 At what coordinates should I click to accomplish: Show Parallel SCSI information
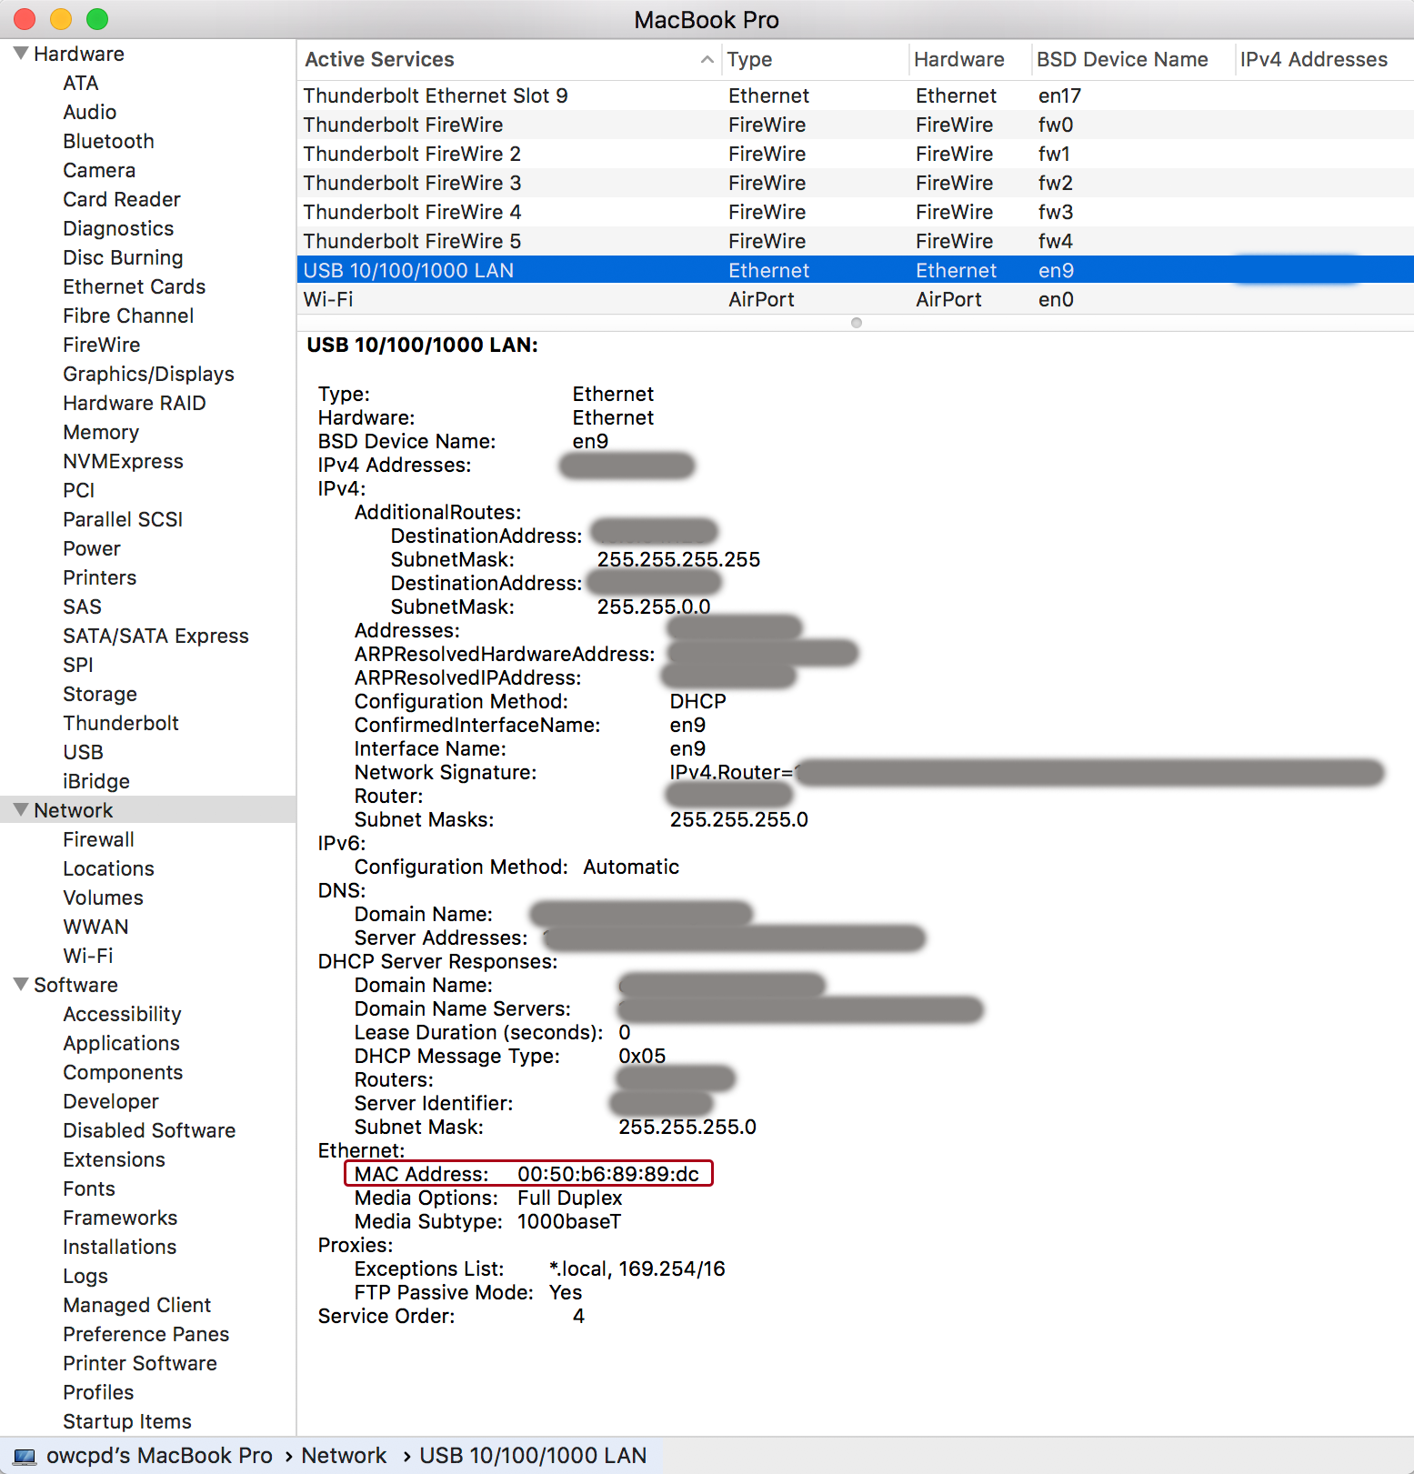(x=123, y=519)
